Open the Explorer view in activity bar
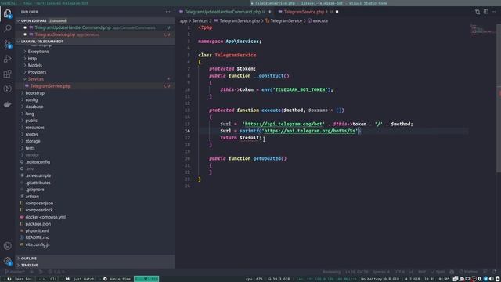501x282 pixels. click(7, 13)
